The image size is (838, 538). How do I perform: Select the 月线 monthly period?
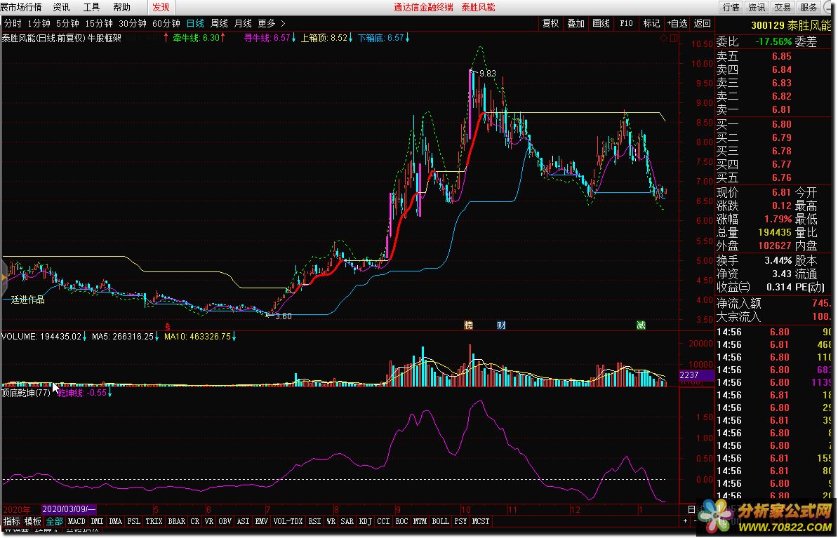pos(243,24)
